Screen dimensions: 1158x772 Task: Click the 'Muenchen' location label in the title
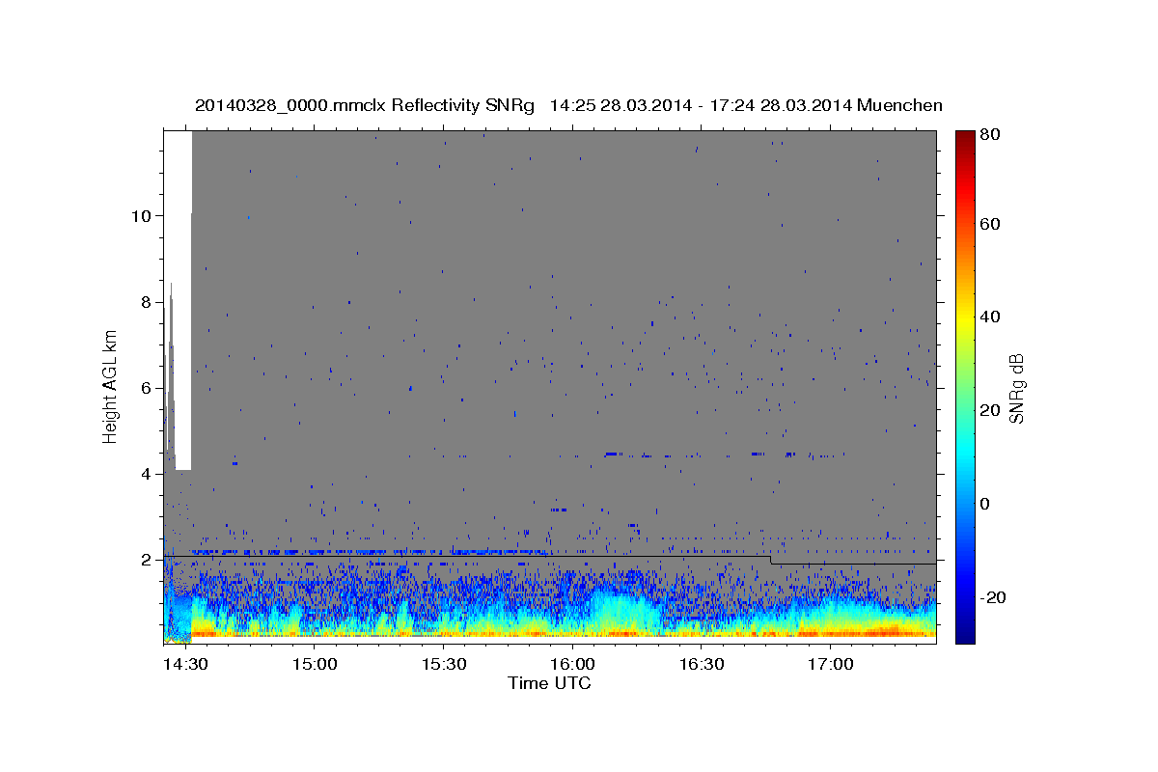(899, 105)
